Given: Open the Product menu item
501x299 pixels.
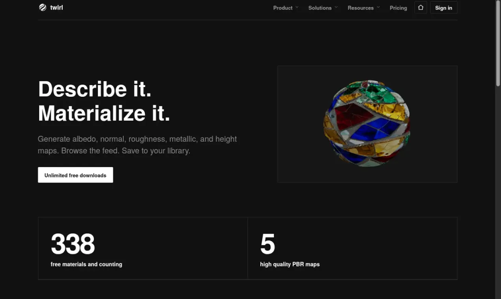Looking at the screenshot, I should coord(283,8).
